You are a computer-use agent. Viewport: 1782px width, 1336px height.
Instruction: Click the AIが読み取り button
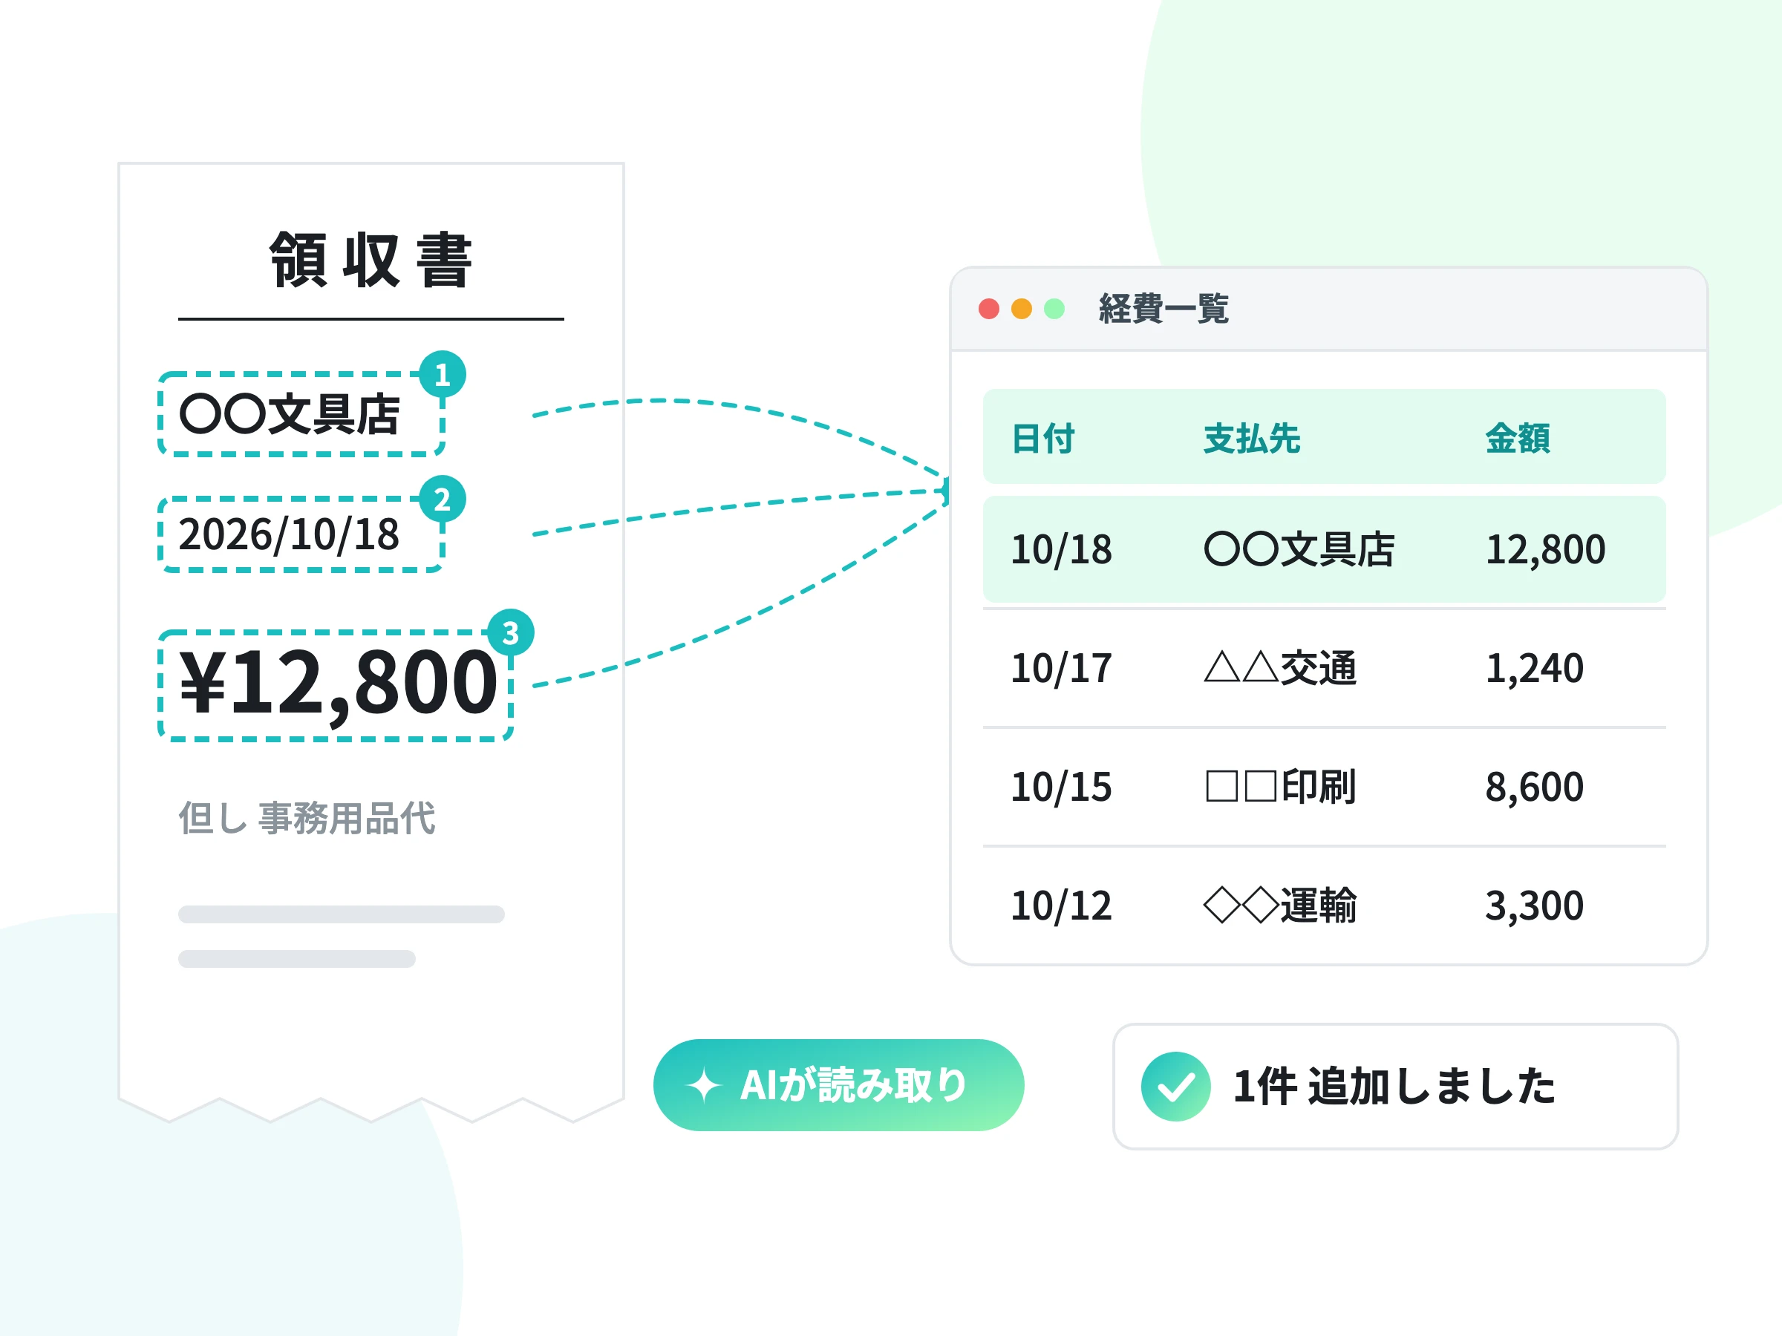(838, 1084)
